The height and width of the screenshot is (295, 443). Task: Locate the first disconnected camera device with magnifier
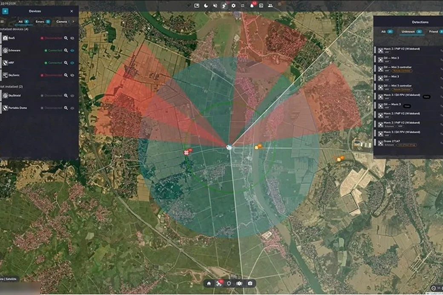(66, 38)
